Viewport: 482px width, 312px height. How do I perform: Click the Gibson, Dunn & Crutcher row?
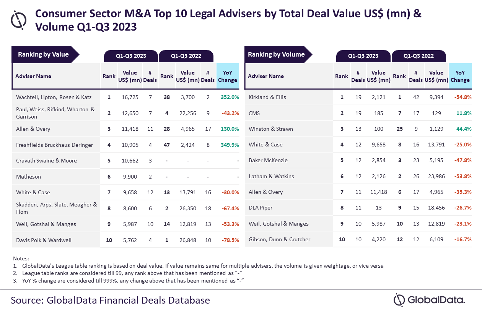[x=358, y=239]
